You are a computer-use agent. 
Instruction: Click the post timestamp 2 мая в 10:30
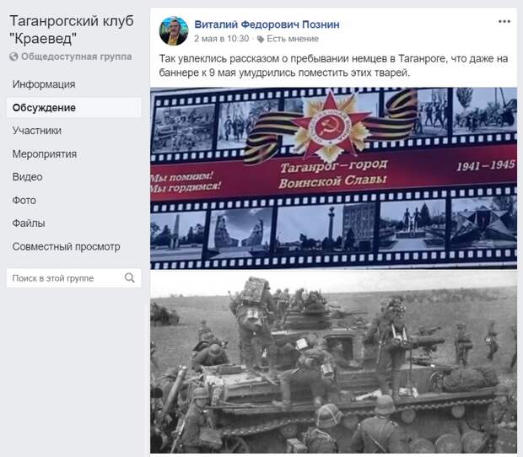(222, 39)
